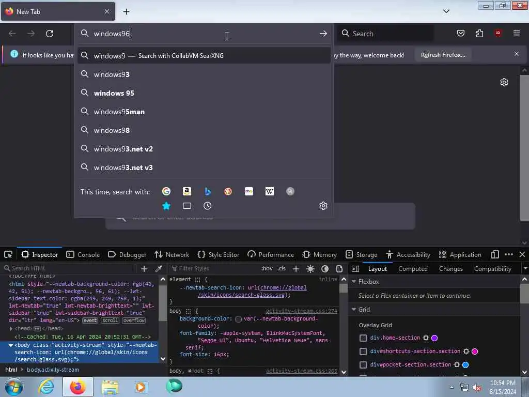Select the windows 95 suggestion

click(x=204, y=93)
